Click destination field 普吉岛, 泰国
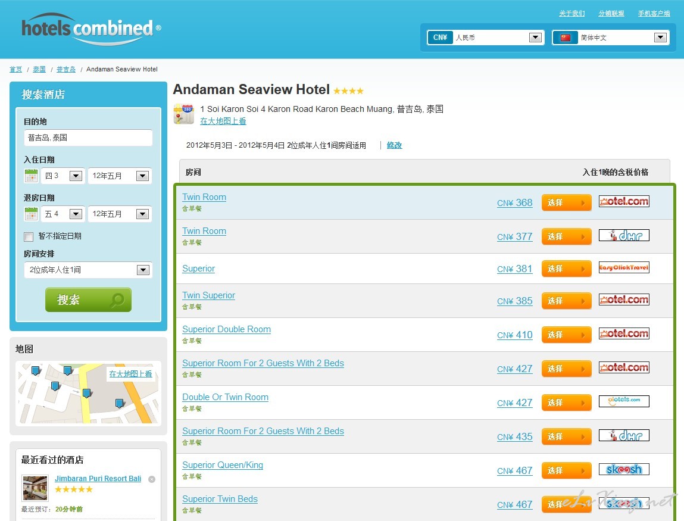The image size is (684, 521). 88,138
